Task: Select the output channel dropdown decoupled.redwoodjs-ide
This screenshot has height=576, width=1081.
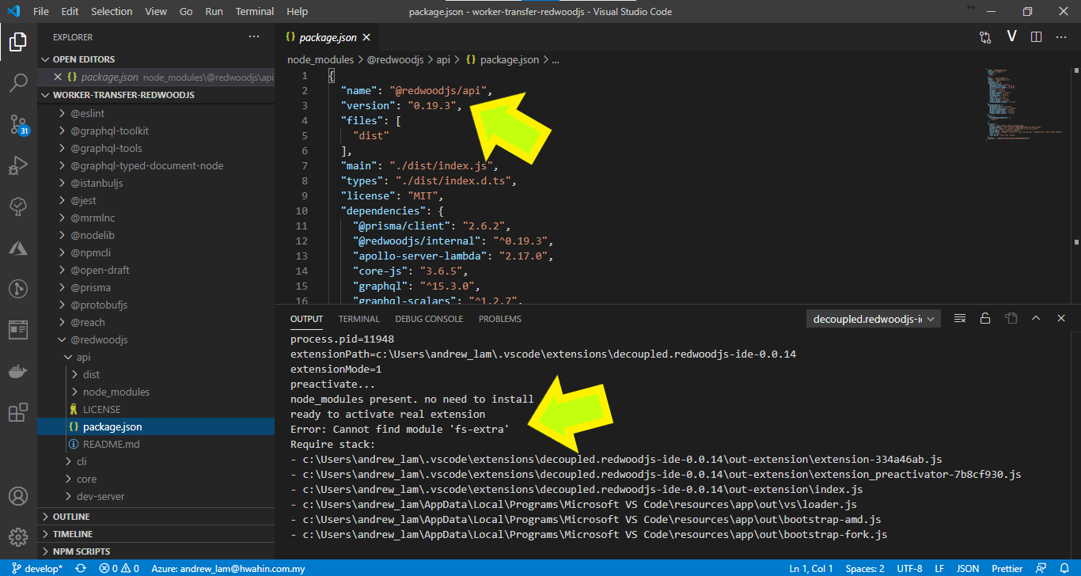Action: [x=872, y=319]
